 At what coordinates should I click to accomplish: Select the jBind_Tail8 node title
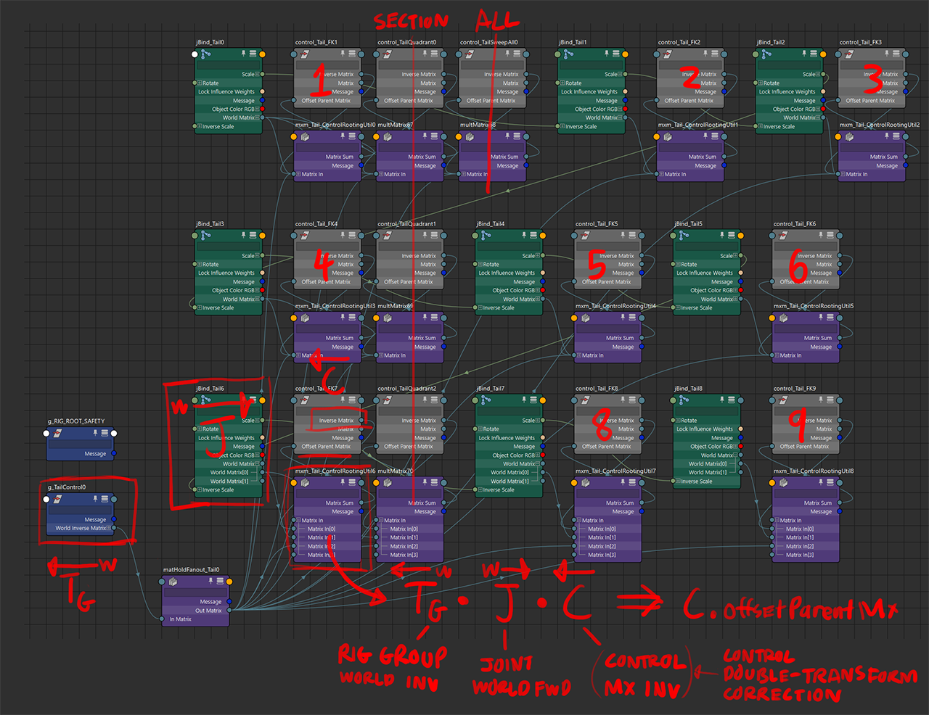tap(688, 389)
